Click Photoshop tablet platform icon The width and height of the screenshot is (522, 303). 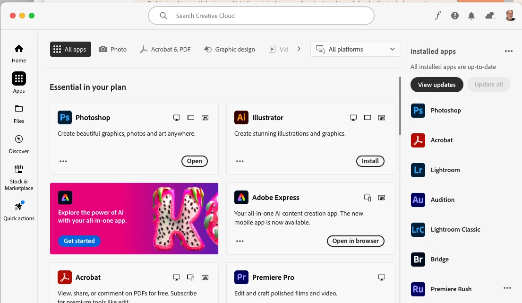pos(191,118)
